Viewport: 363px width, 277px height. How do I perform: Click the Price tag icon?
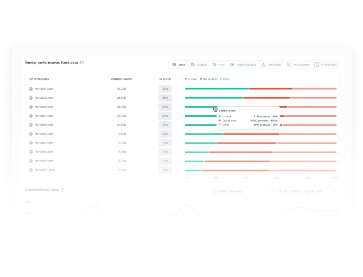pyautogui.click(x=215, y=65)
